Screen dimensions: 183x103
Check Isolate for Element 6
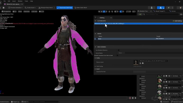[140, 82]
